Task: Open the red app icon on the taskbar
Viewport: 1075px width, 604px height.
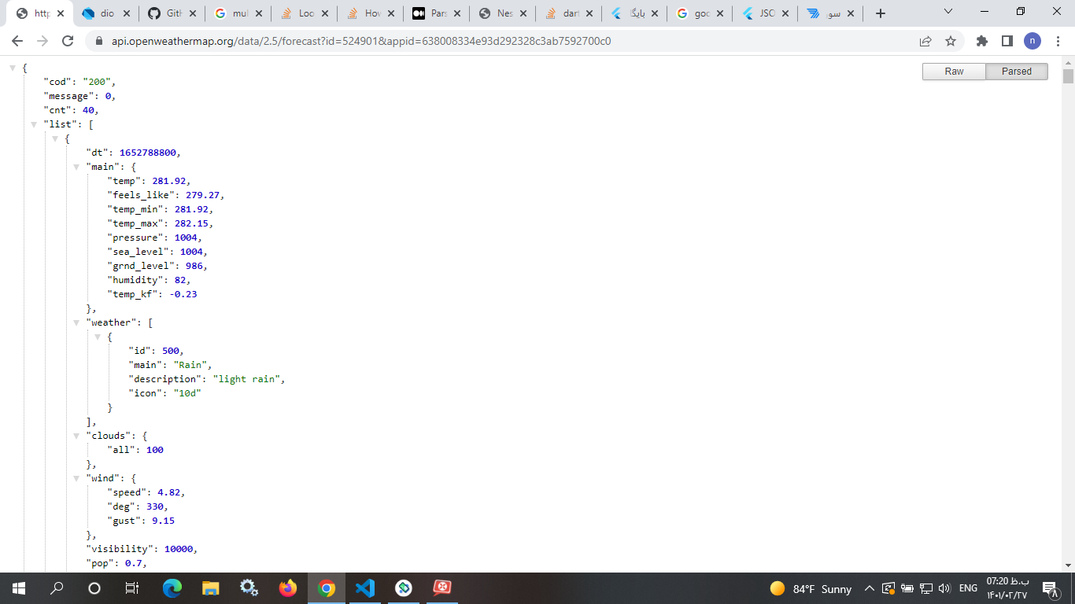Action: [441, 588]
